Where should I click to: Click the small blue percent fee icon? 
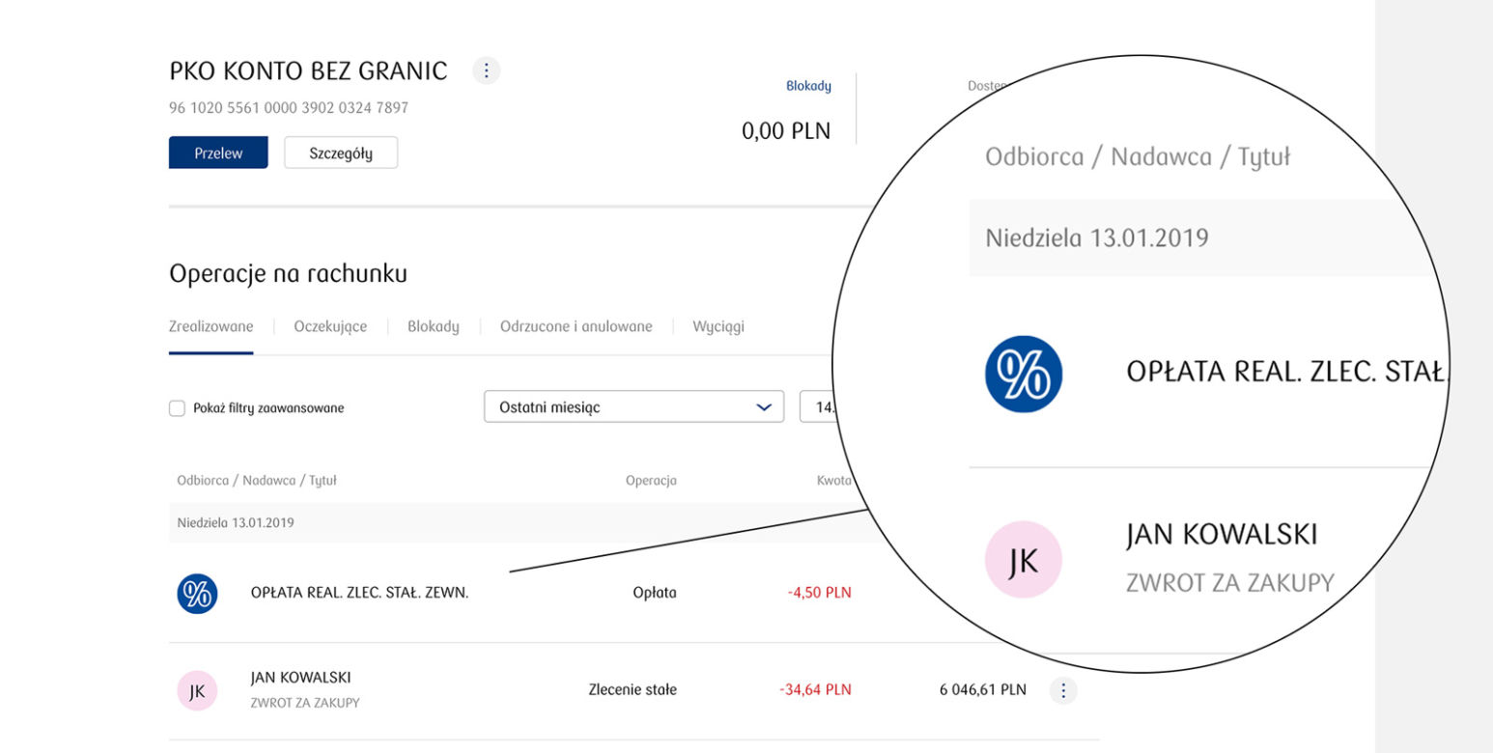[197, 593]
